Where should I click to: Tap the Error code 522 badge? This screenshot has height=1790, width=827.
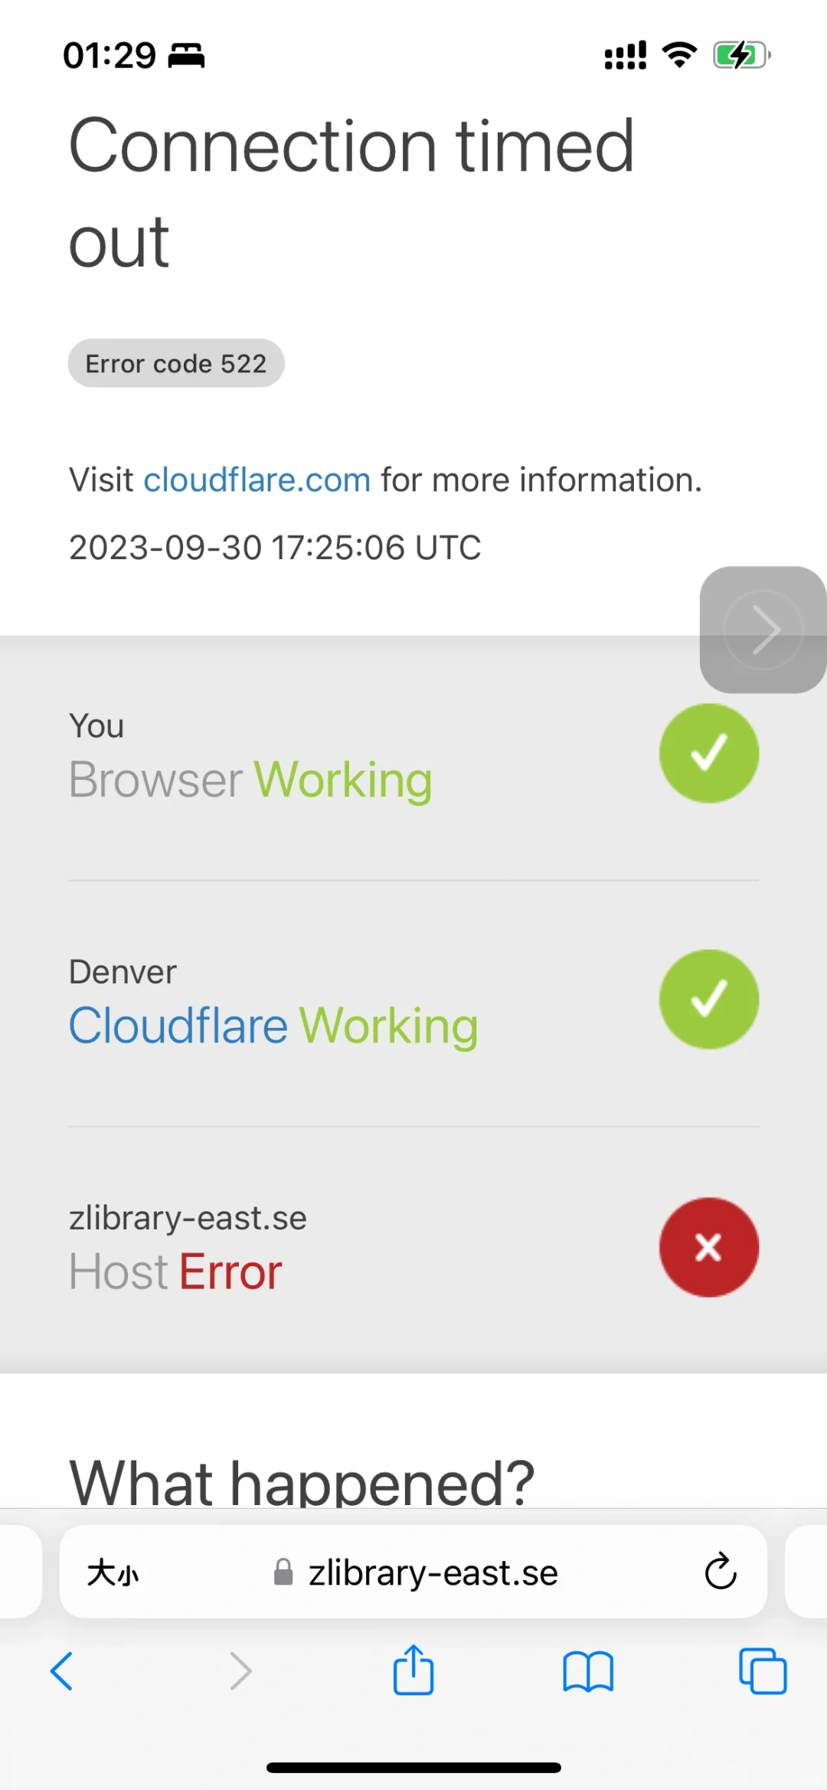coord(176,363)
